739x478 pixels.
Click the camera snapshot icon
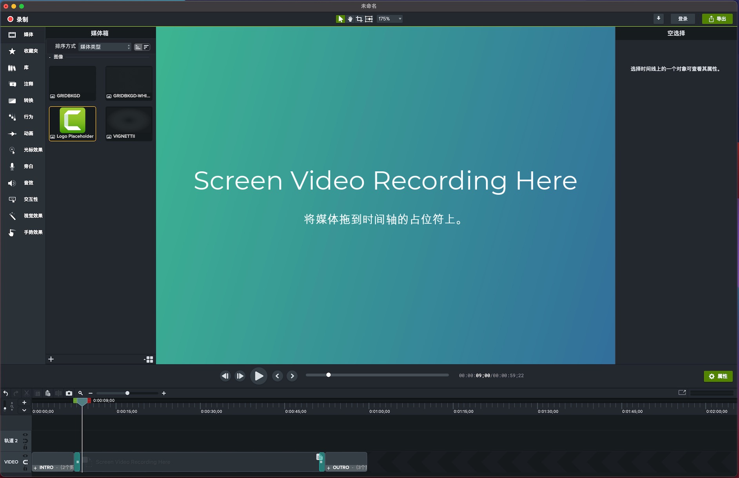pyautogui.click(x=69, y=393)
